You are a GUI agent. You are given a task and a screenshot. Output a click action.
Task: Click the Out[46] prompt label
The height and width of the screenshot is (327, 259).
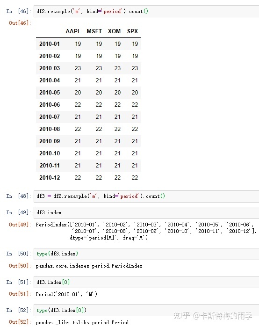[20, 23]
